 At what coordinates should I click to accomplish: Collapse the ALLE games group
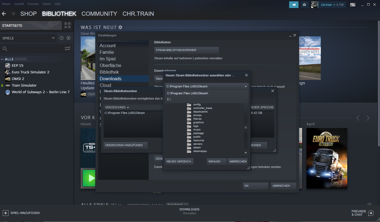2,59
